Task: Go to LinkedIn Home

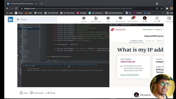Action: click(x=84, y=20)
